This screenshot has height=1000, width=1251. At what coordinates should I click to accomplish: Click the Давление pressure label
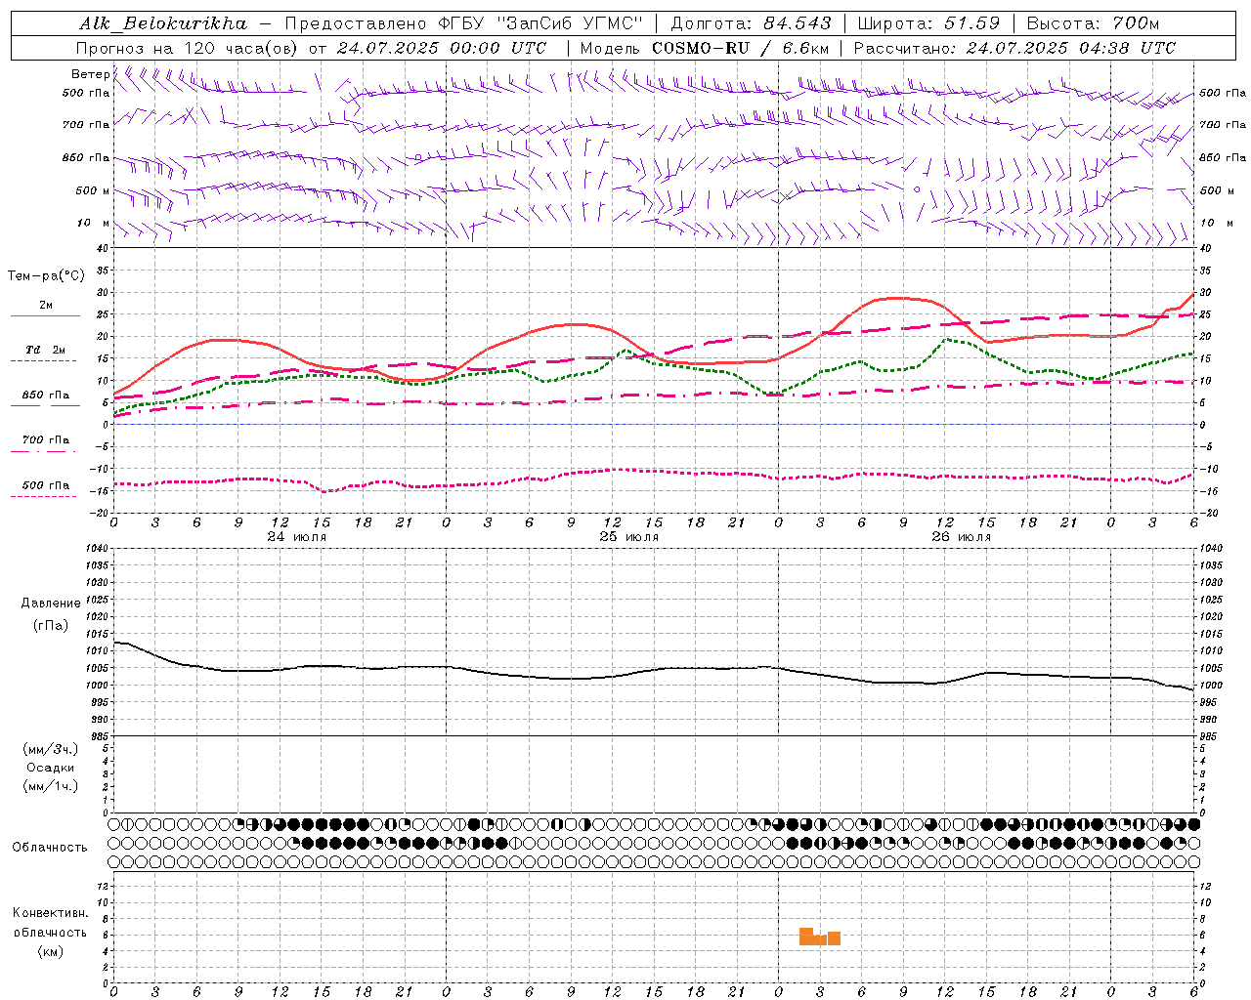pos(51,604)
